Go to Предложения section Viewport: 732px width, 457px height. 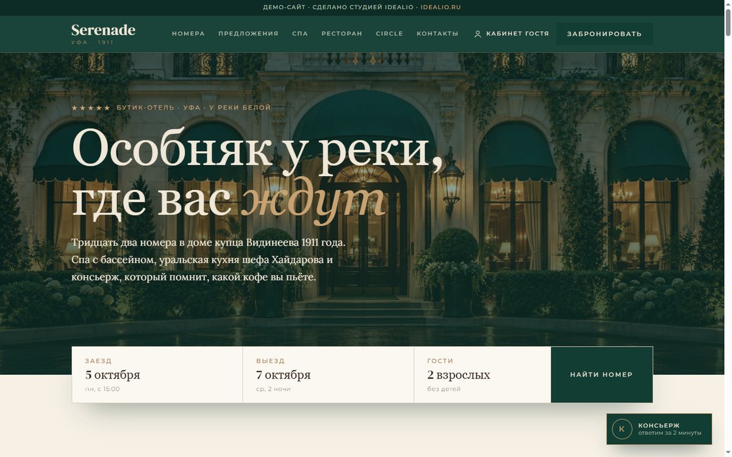click(248, 34)
